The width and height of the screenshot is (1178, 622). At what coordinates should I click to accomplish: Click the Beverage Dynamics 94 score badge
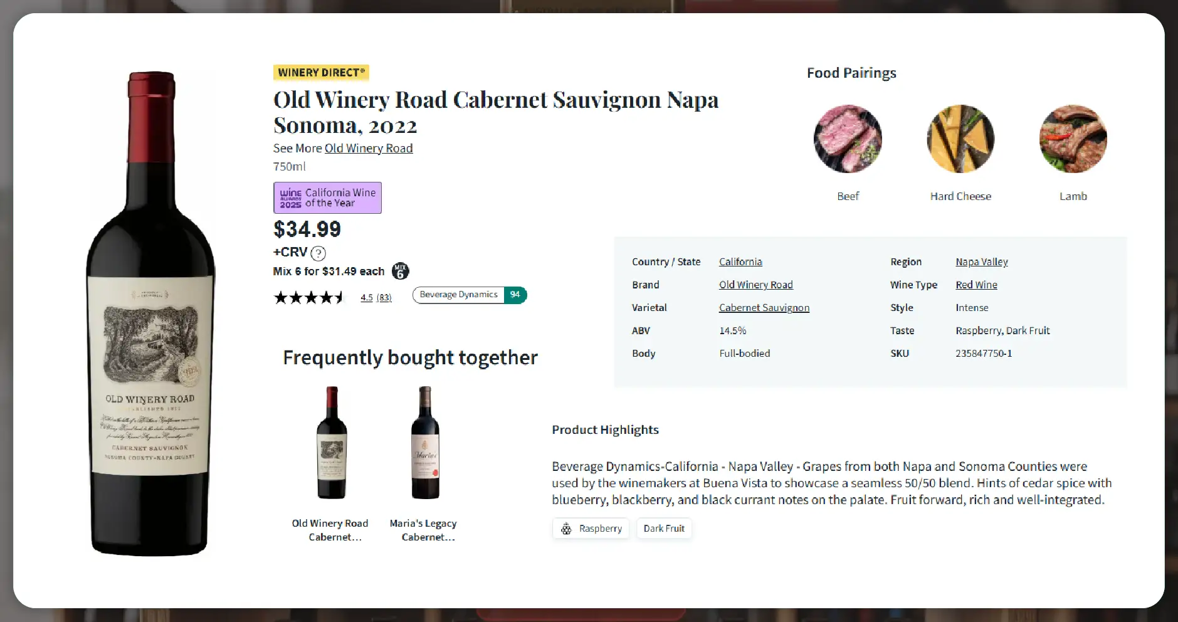469,295
